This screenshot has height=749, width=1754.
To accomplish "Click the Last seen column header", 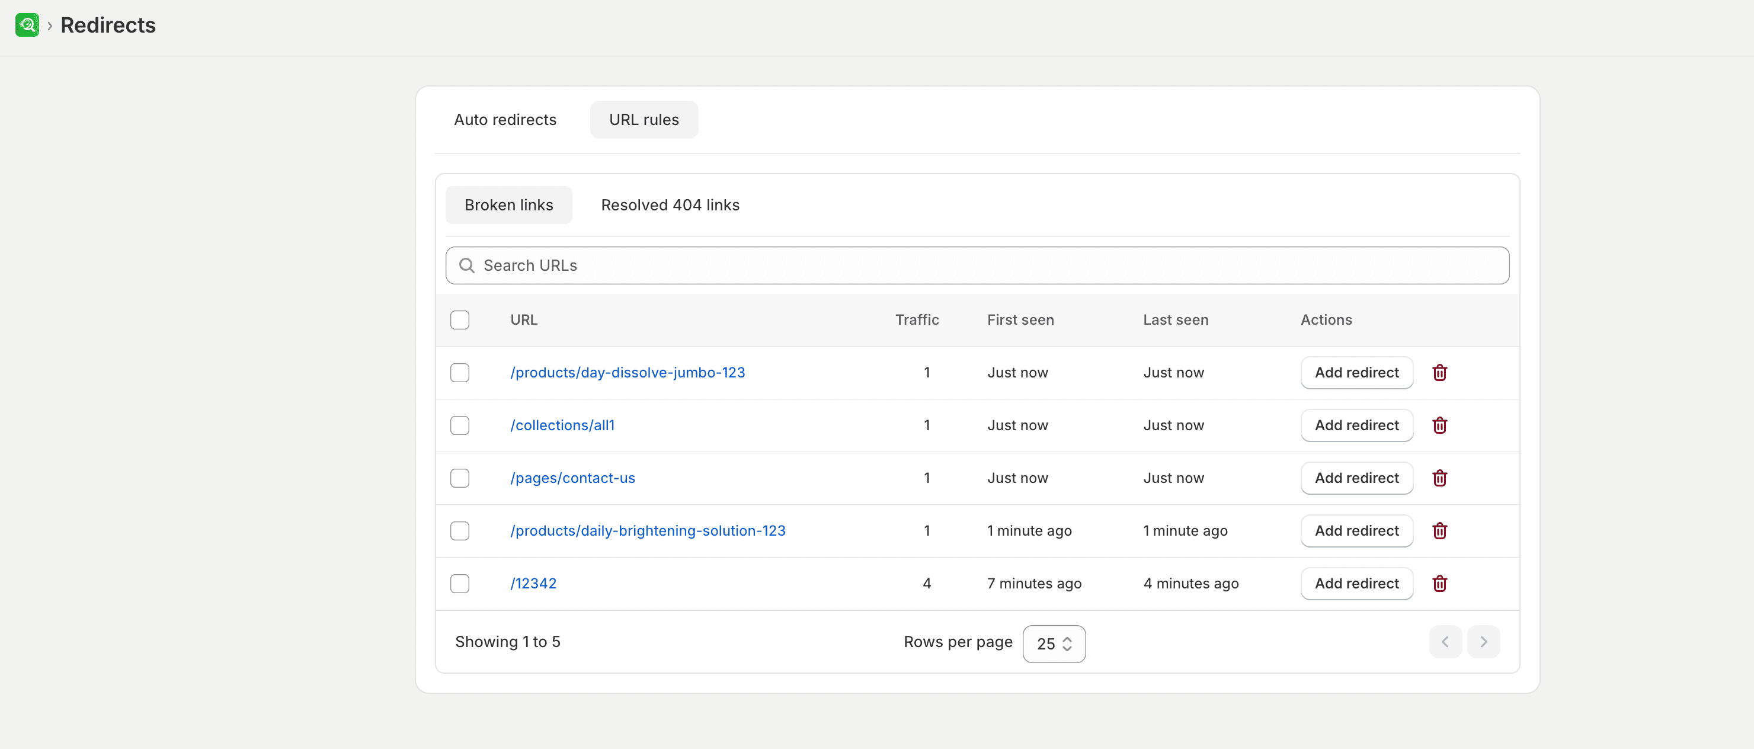I will 1175,320.
